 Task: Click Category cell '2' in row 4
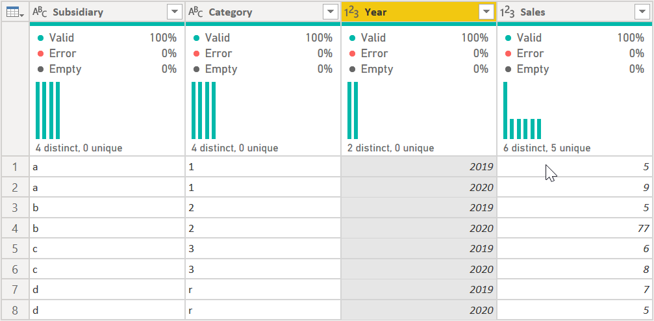[263, 228]
